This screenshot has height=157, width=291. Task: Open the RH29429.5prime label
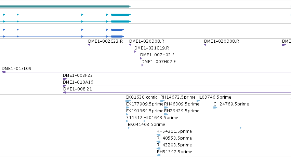(x=182, y=111)
